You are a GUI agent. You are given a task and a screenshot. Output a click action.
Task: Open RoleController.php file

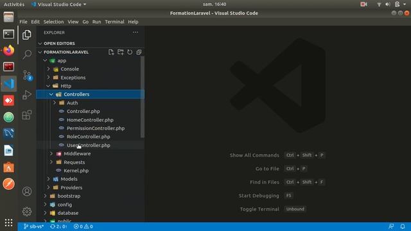click(90, 137)
